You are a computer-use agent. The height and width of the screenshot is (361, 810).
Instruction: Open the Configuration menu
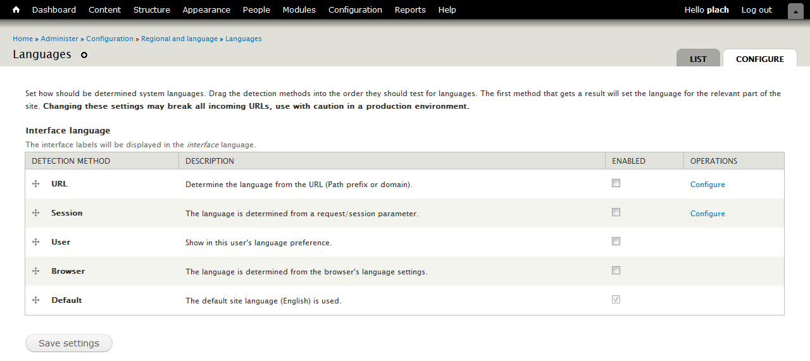point(355,9)
